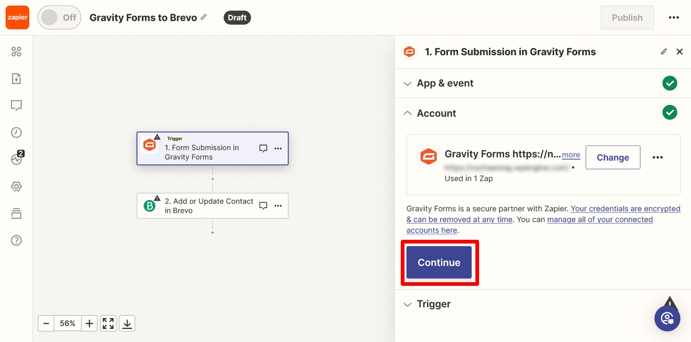Add a step after the Brevo action
Screen dimensions: 691x342
212,232
